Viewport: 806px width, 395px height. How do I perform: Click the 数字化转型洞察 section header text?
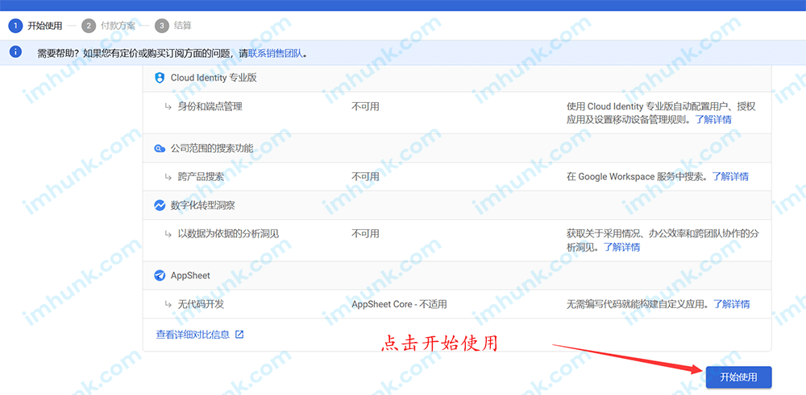click(202, 205)
